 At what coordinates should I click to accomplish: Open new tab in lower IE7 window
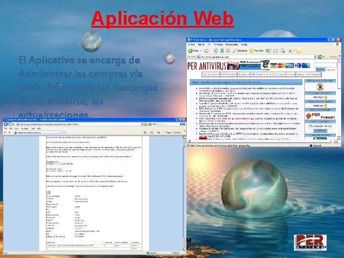[x=63, y=133]
